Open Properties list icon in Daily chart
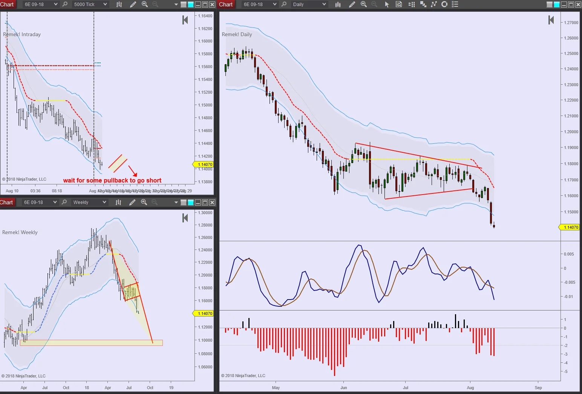Viewport: 582px width, 394px height. [455, 5]
